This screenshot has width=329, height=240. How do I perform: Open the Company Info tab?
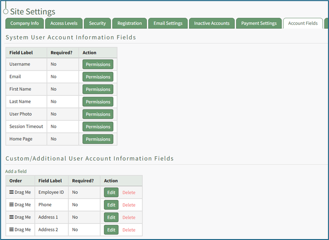click(25, 23)
